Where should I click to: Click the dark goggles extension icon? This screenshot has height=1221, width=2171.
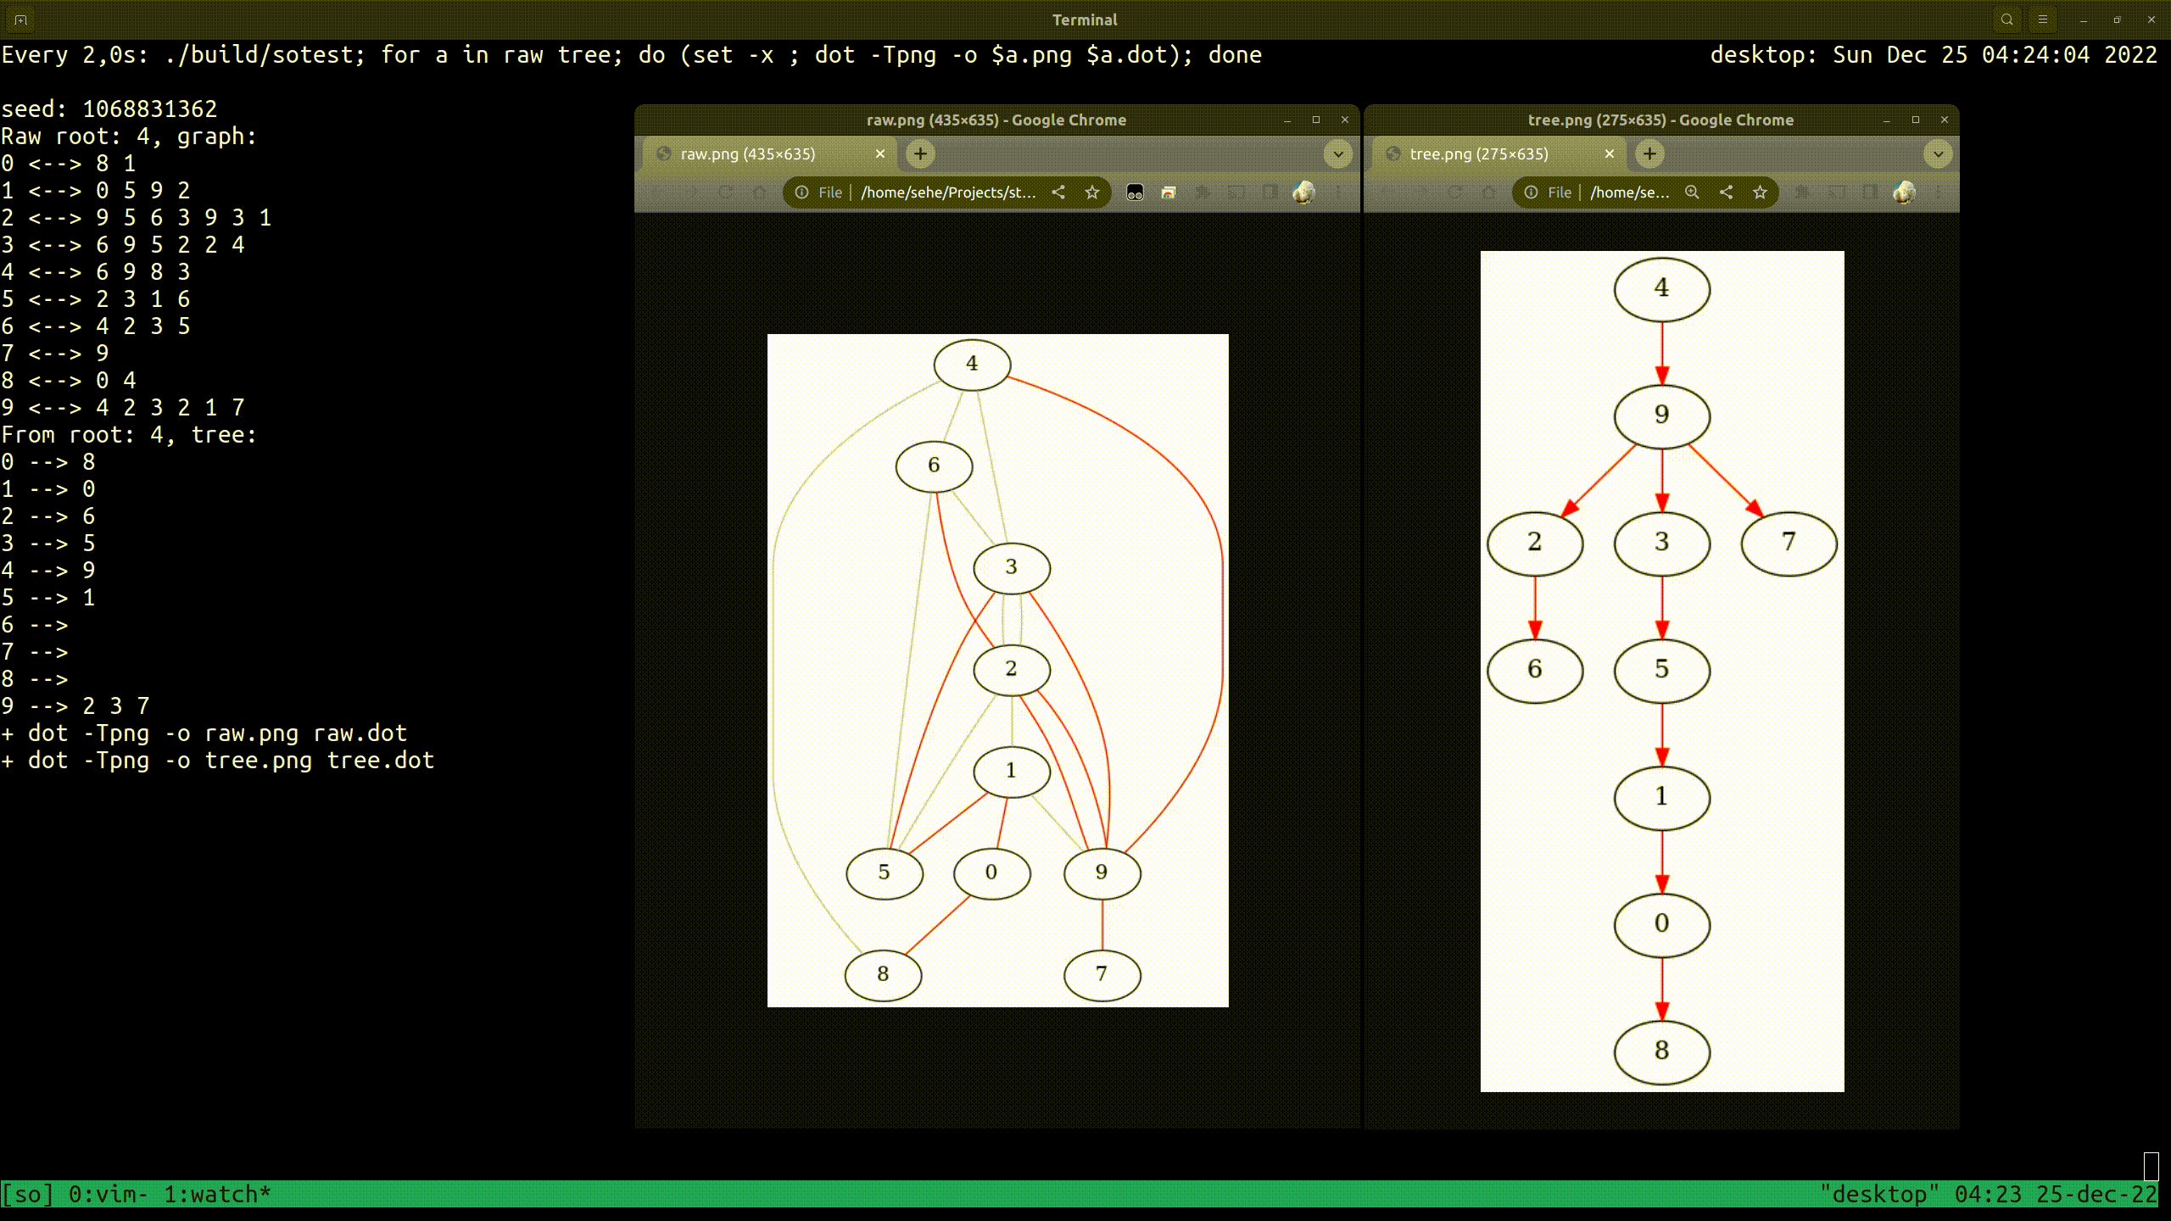(x=1135, y=192)
